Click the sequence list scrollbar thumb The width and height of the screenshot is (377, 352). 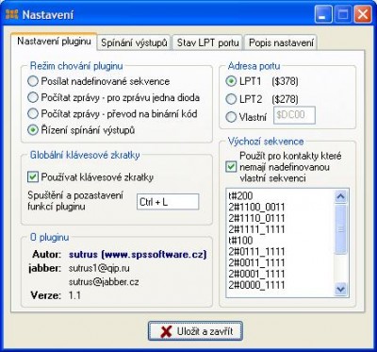340,229
